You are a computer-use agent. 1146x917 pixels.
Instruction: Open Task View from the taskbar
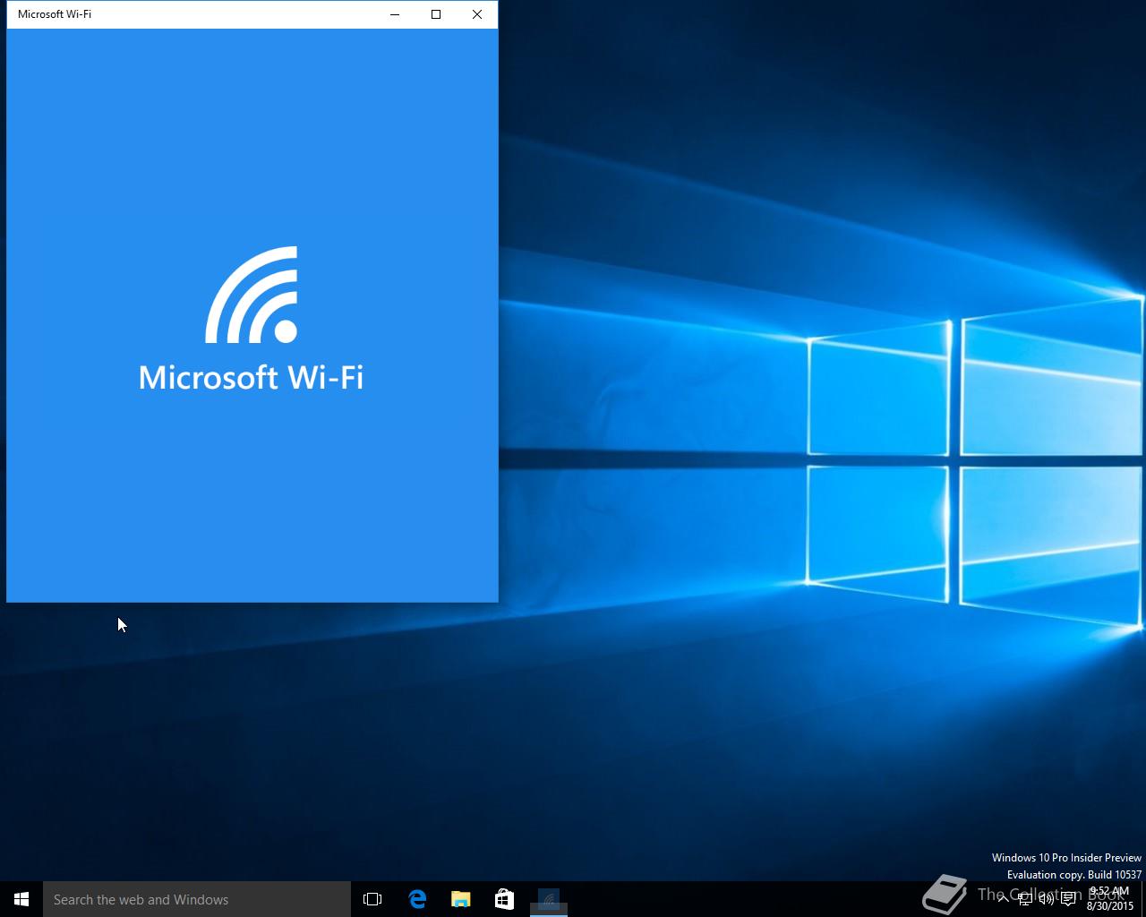point(372,899)
